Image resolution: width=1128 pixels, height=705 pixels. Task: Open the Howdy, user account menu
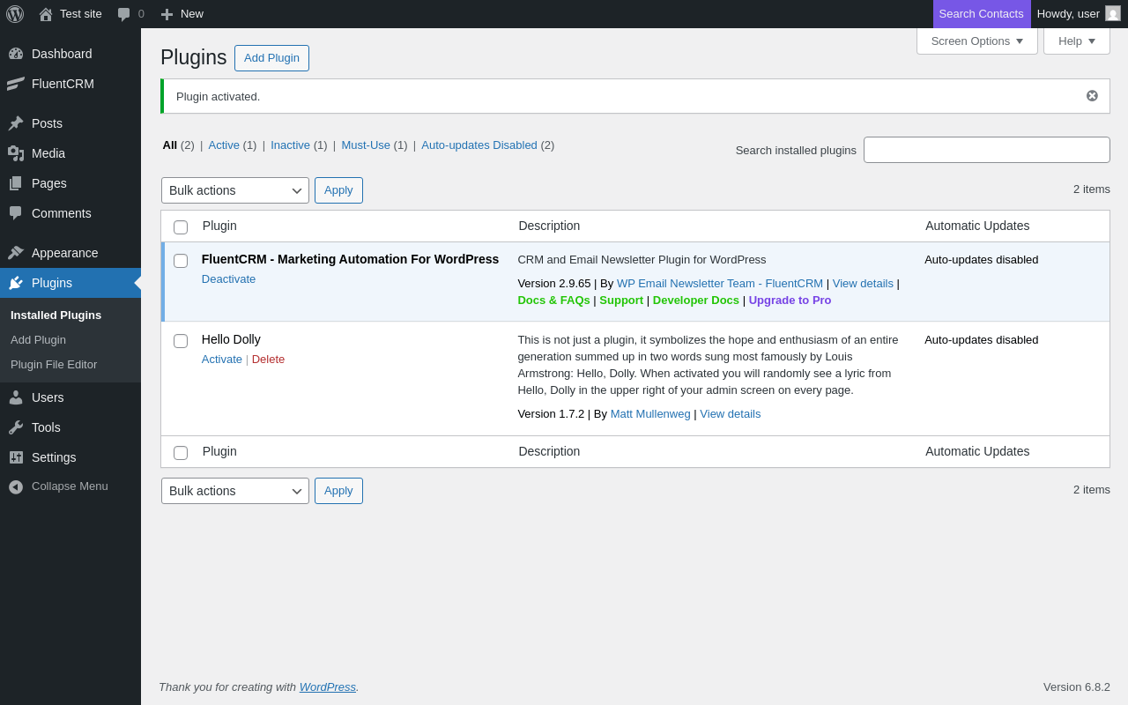(1079, 14)
